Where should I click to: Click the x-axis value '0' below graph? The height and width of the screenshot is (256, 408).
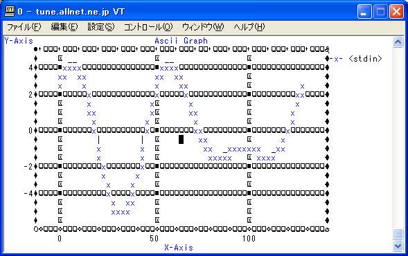pyautogui.click(x=60, y=238)
